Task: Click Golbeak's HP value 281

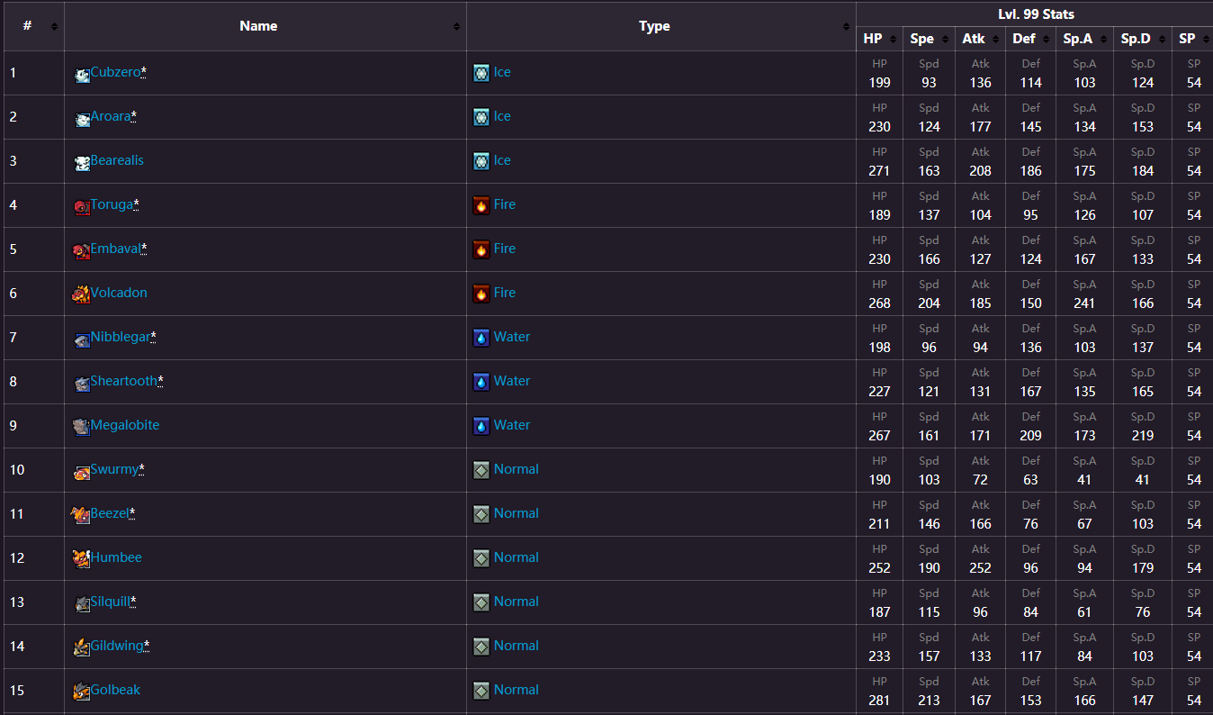Action: click(880, 701)
